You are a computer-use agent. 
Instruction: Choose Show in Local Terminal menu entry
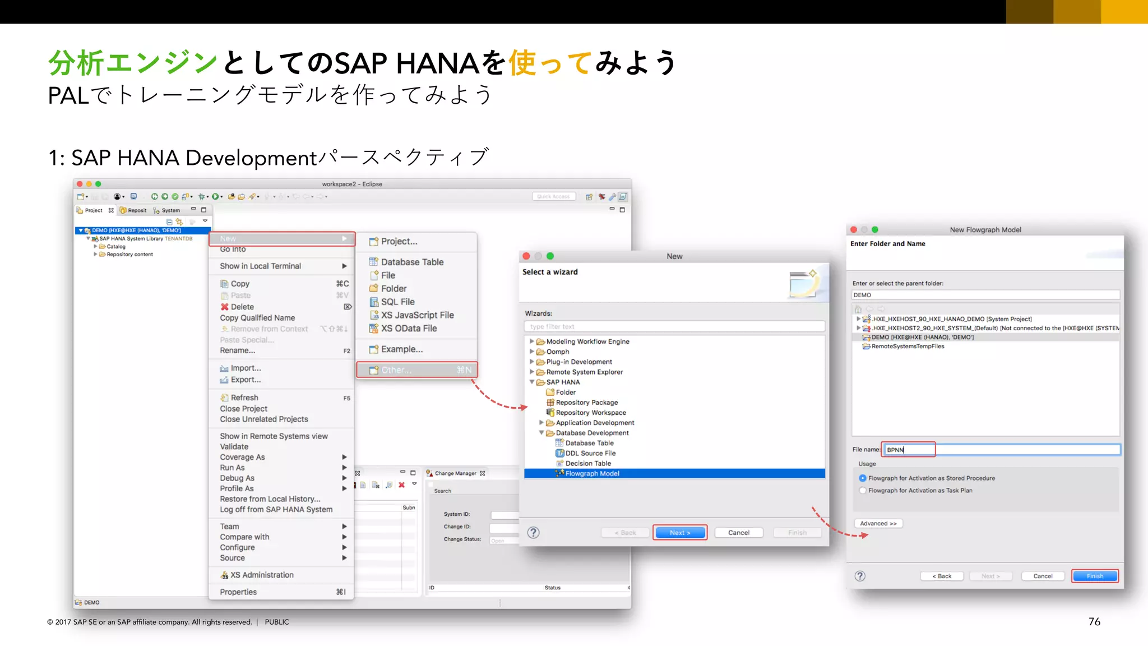point(282,266)
